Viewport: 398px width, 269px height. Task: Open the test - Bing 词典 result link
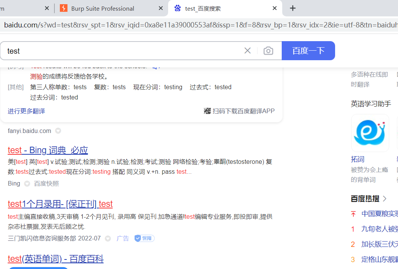click(48, 150)
